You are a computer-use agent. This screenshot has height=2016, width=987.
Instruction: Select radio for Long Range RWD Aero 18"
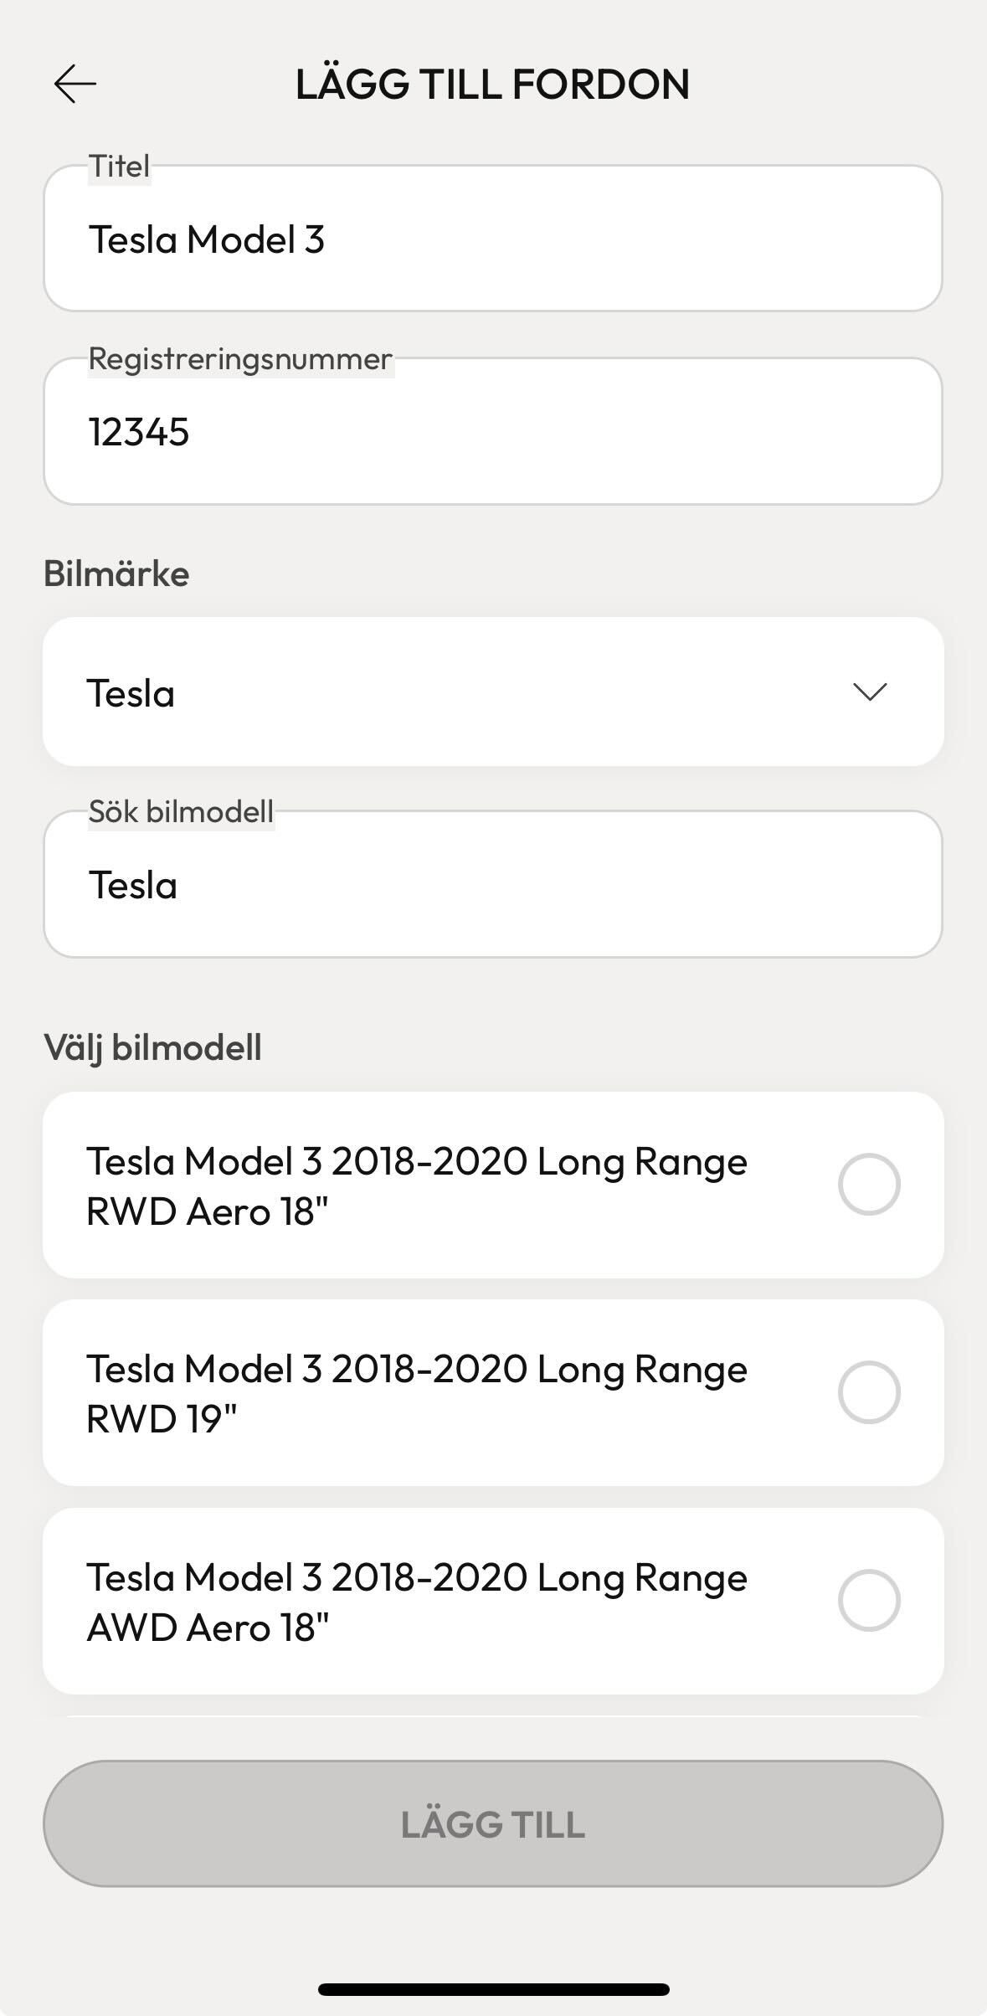pos(869,1184)
